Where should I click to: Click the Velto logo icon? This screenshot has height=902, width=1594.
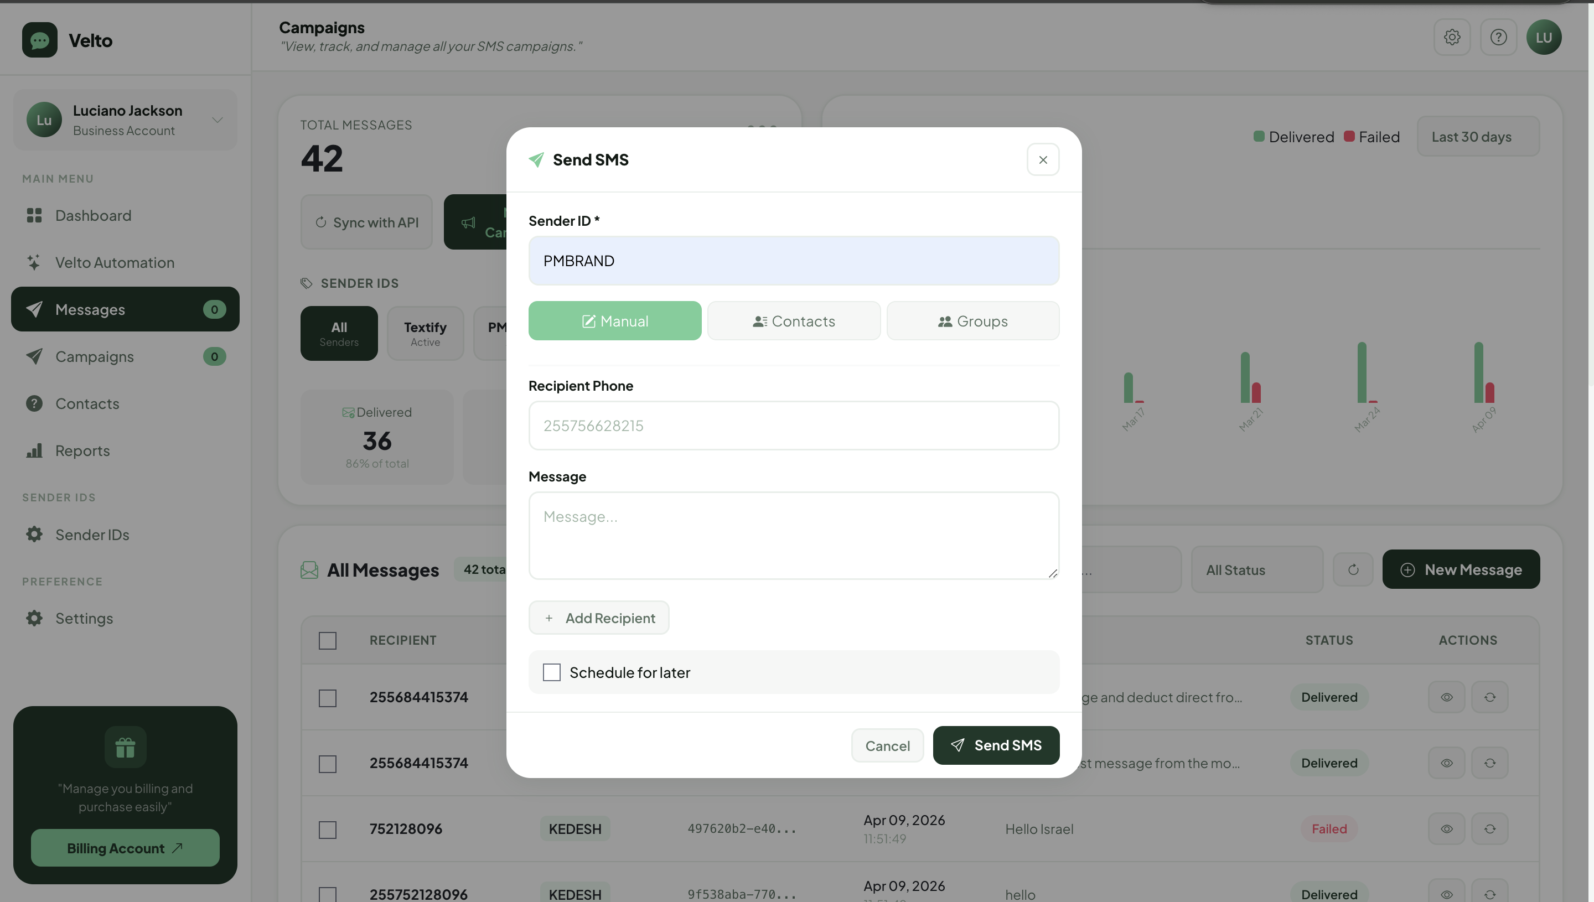pos(40,40)
